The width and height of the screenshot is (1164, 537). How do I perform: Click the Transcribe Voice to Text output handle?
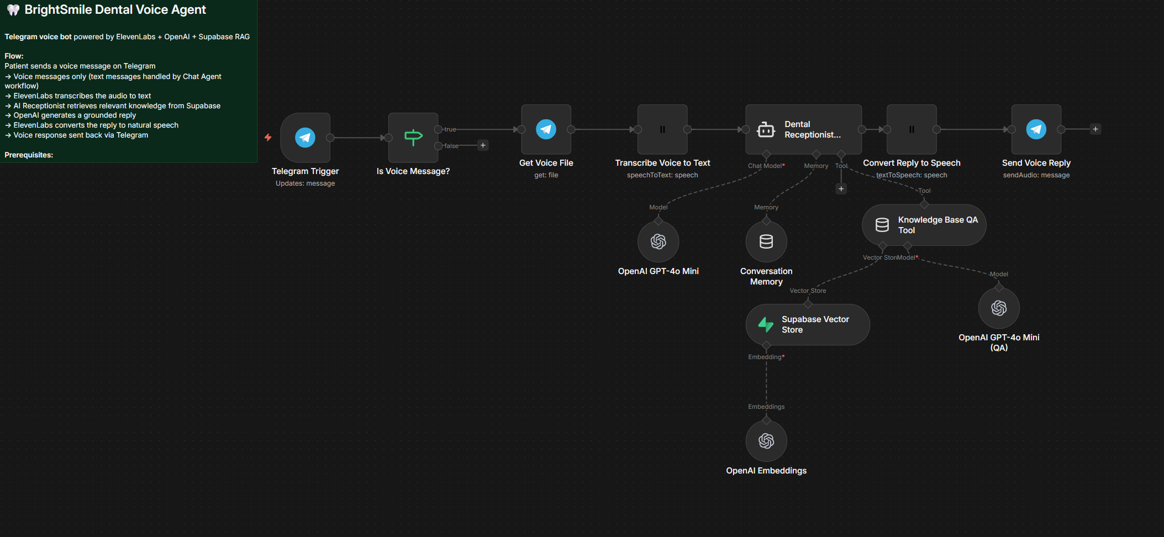(x=687, y=129)
